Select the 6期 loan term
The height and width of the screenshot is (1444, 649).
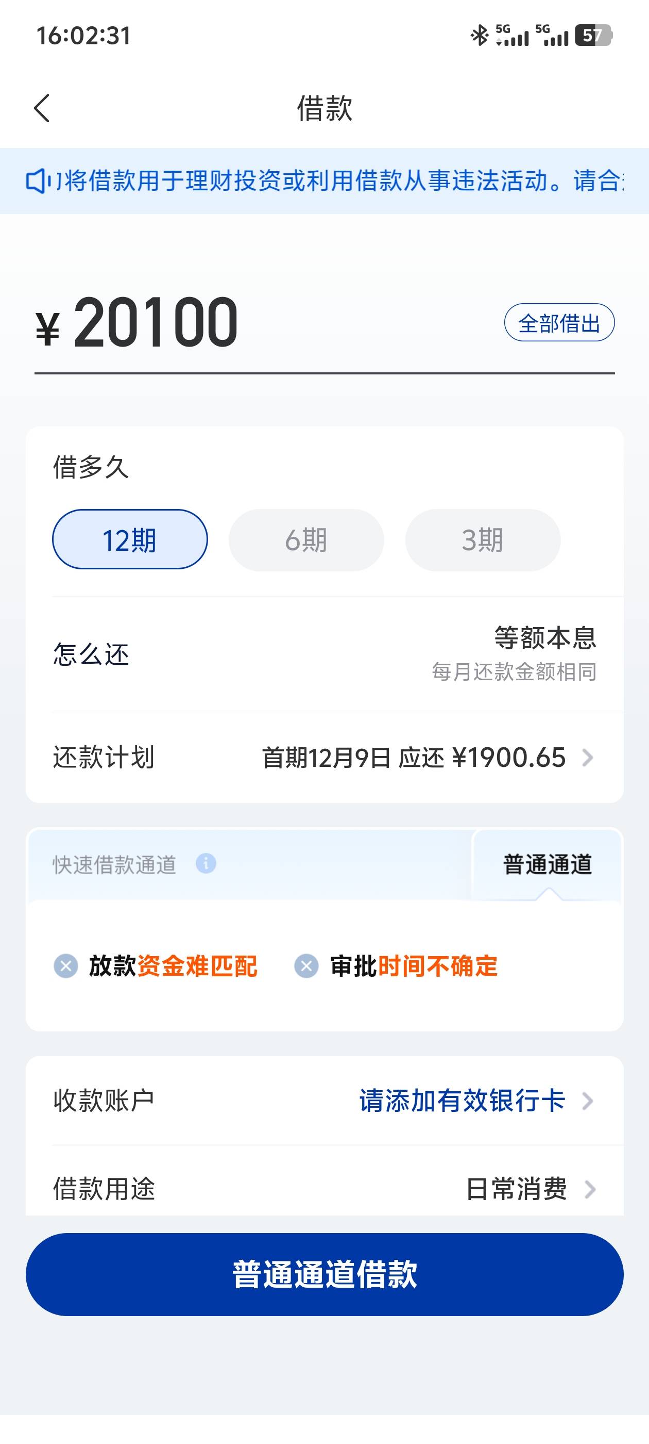(x=306, y=539)
